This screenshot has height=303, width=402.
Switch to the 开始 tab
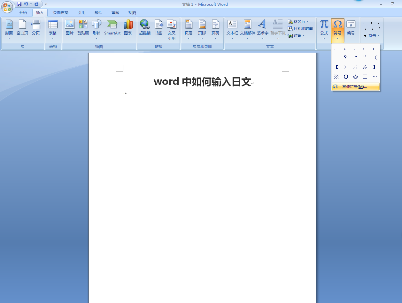pyautogui.click(x=23, y=13)
